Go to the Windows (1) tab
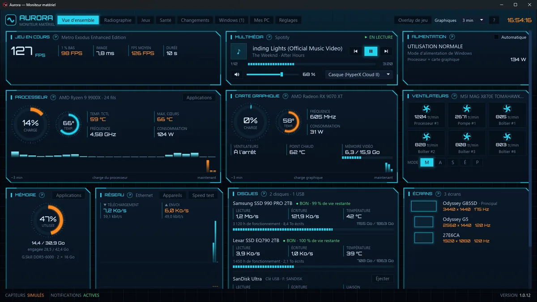This screenshot has height=302, width=537. pos(231,20)
